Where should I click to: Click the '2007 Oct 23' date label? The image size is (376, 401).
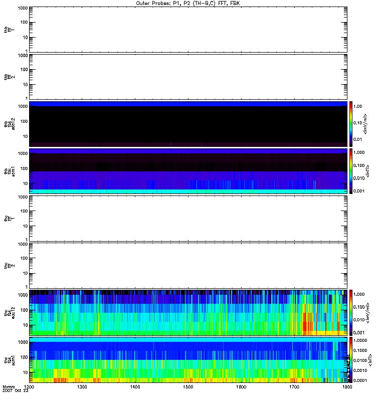pyautogui.click(x=16, y=391)
